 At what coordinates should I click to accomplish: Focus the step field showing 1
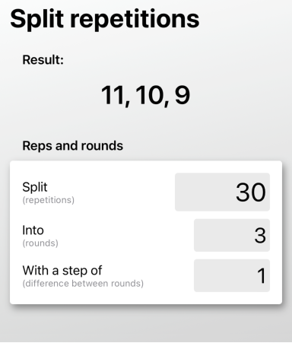coord(232,275)
